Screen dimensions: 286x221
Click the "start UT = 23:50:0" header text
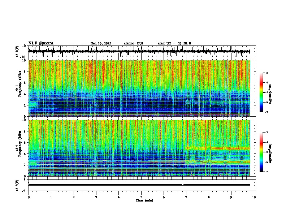174,43
